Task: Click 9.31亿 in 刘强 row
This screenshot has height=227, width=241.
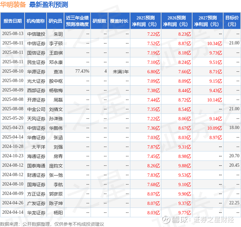Action: pos(185,147)
